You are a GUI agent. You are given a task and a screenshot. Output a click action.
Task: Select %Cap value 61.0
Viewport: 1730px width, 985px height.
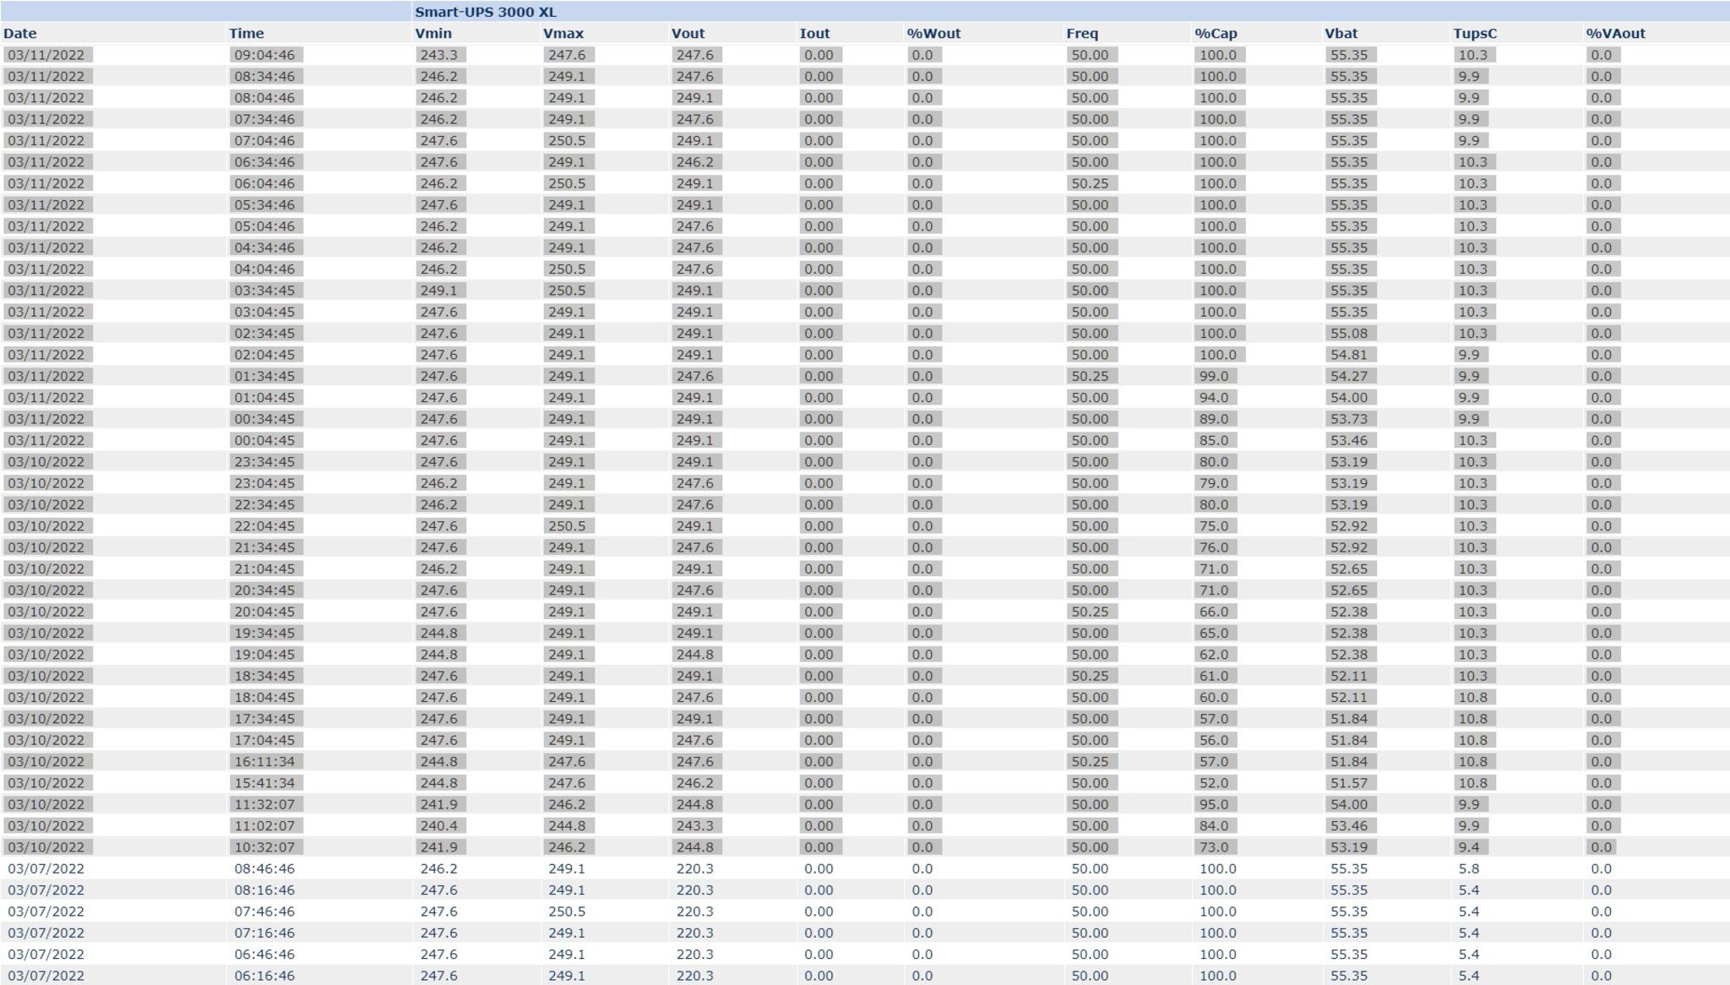pos(1214,676)
